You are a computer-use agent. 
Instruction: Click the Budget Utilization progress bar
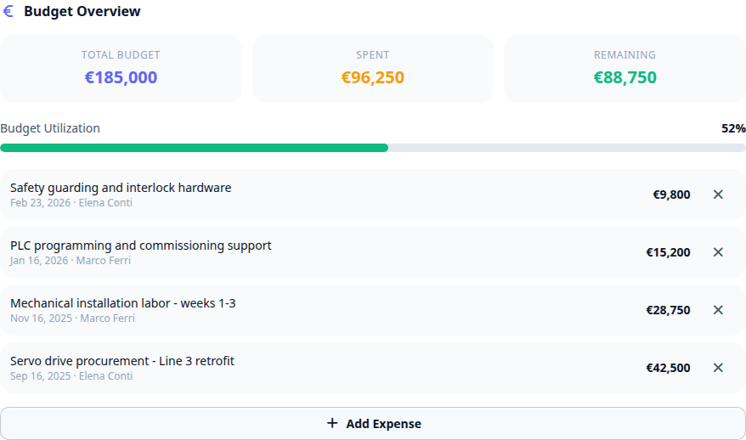point(373,148)
